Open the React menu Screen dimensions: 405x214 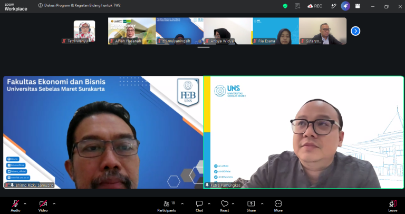225,206
